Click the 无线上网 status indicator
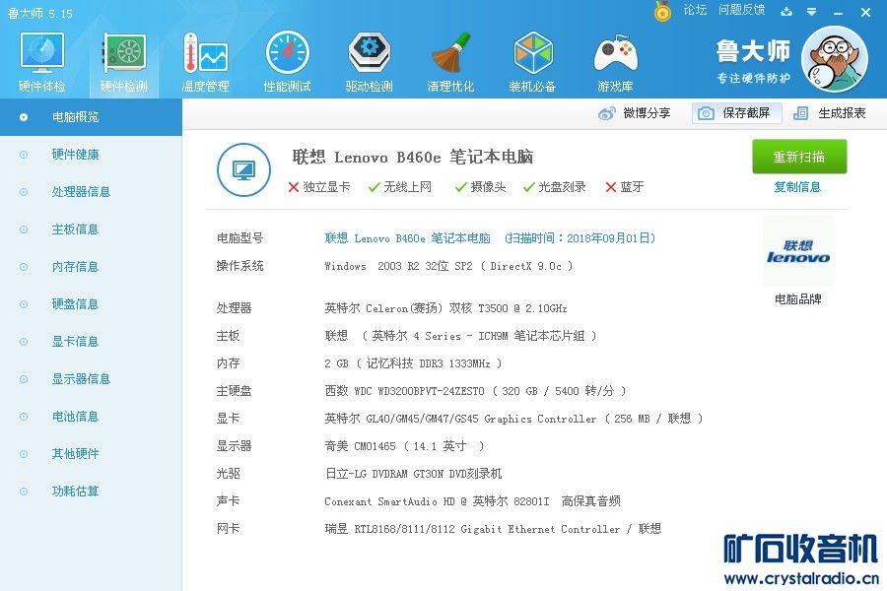Viewport: 887px width, 591px height. [x=399, y=187]
